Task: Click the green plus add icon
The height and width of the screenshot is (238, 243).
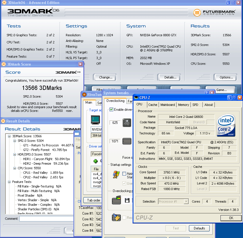Action: [x=95, y=161]
